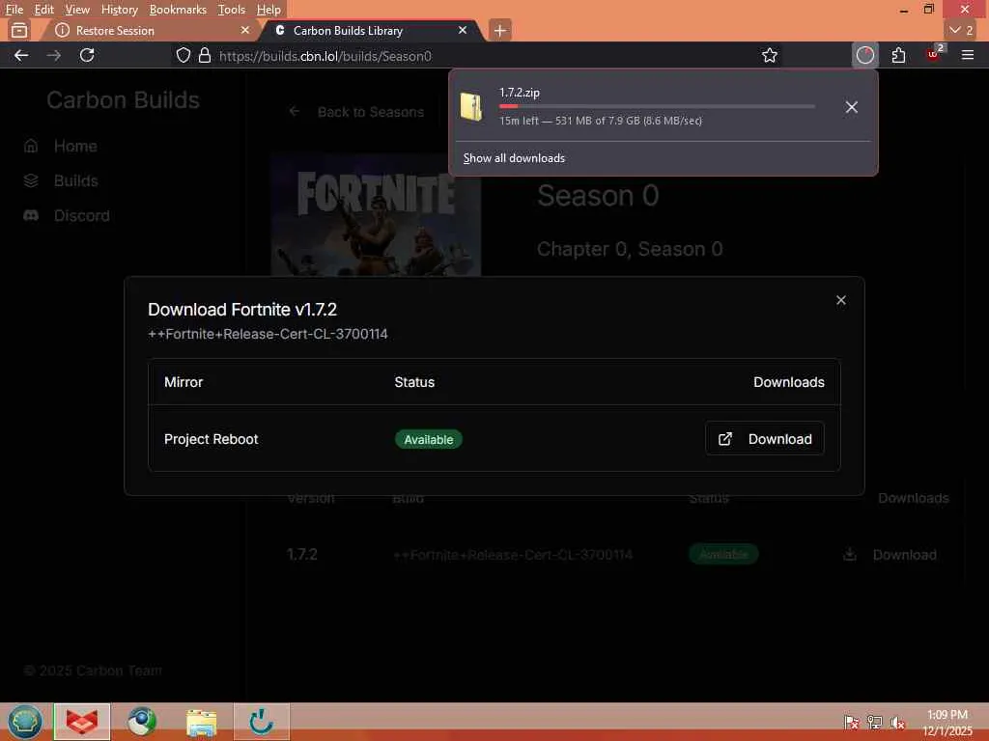Viewport: 989px width, 741px height.
Task: Open the globe browser taskbar icon
Action: pos(142,722)
